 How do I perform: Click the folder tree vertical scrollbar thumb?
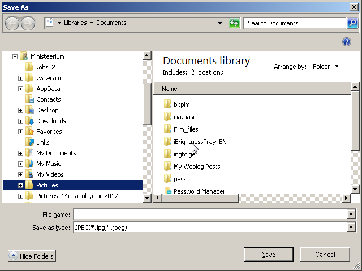point(147,104)
